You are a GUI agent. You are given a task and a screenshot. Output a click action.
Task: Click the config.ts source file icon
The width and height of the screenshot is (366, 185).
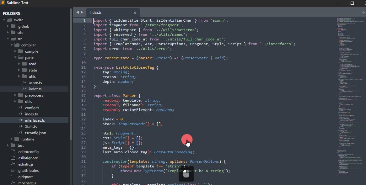click(x=20, y=108)
